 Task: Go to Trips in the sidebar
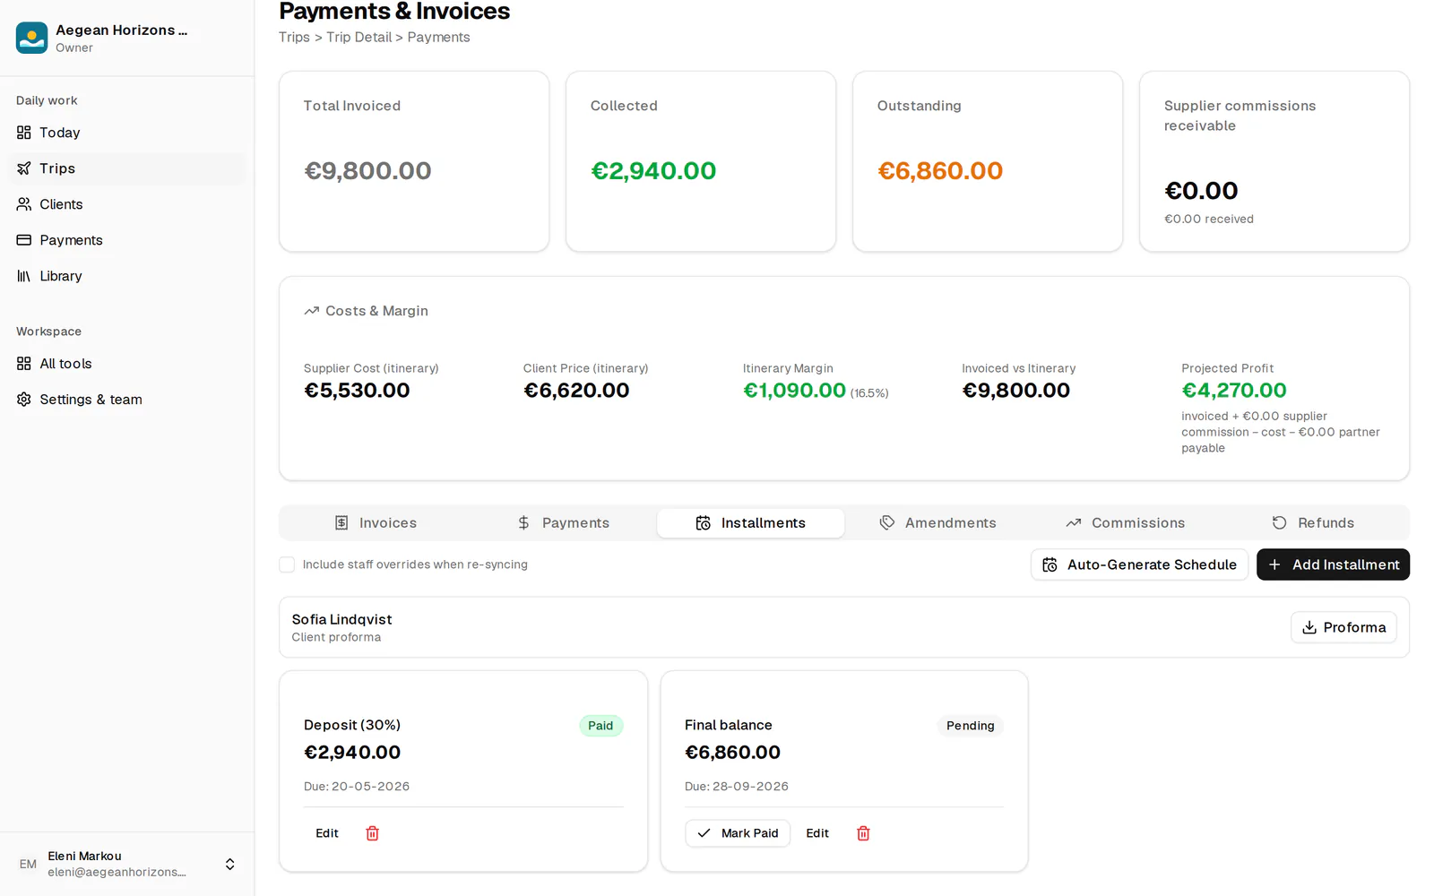127,168
